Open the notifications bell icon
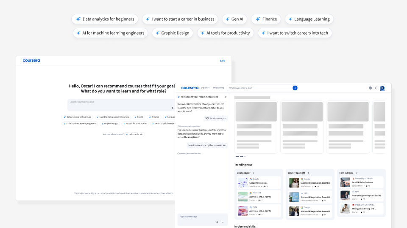407x228 pixels. click(376, 88)
